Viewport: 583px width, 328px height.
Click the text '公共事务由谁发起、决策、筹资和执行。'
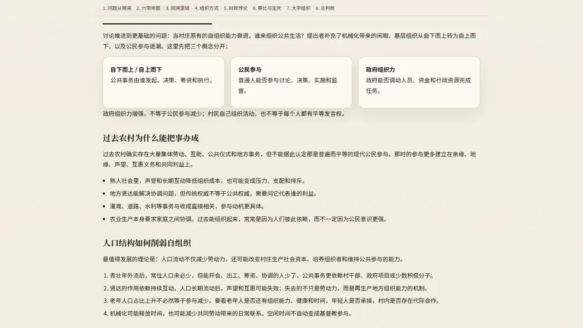[x=163, y=80]
